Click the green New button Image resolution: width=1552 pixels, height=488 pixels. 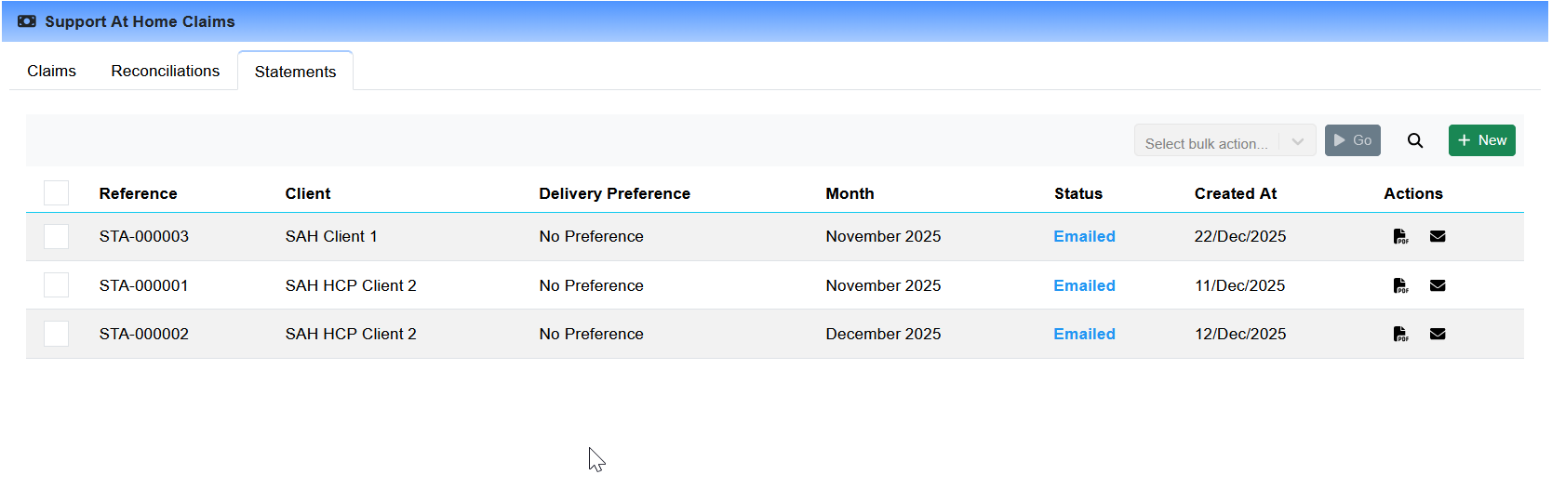1482,140
